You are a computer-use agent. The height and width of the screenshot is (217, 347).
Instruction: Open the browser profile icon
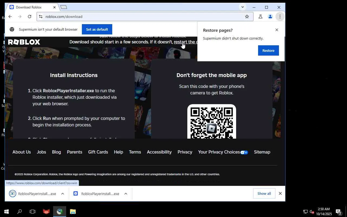[x=270, y=17]
